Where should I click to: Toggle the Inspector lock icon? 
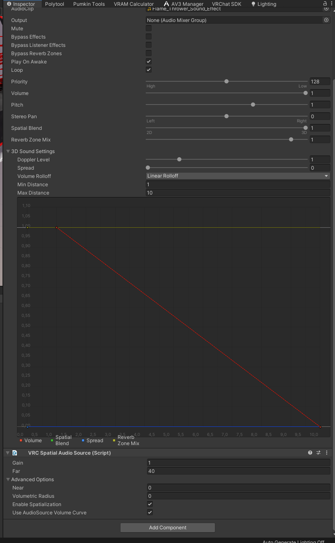(x=325, y=3)
